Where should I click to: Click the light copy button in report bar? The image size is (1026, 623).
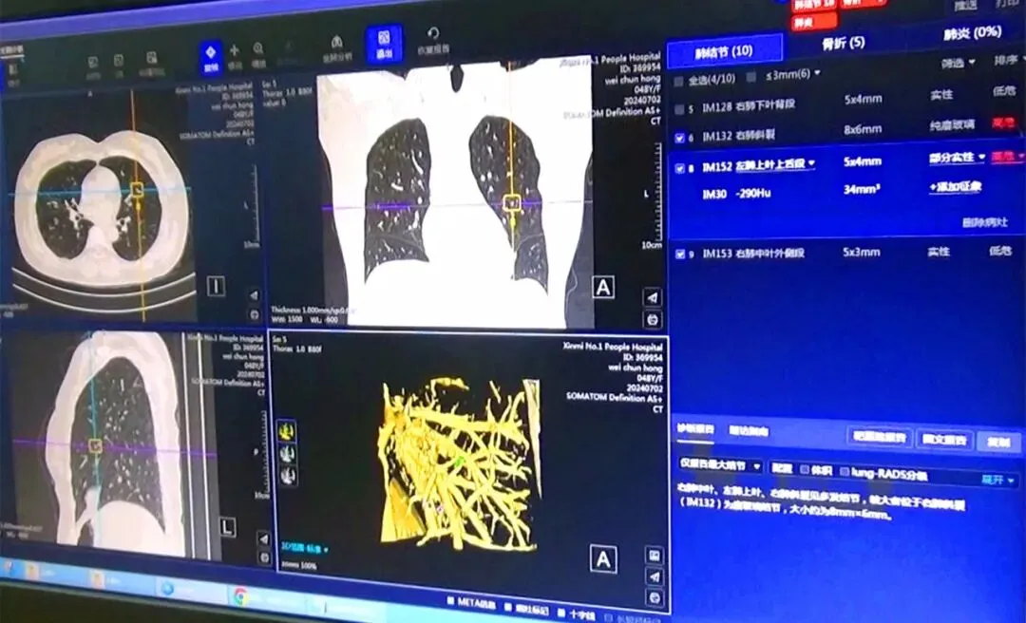[x=998, y=442]
